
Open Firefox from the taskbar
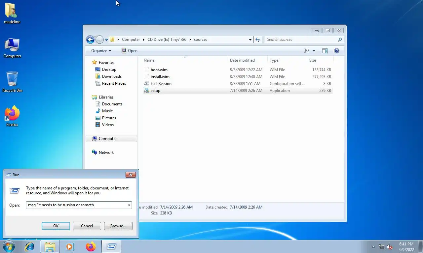(91, 246)
